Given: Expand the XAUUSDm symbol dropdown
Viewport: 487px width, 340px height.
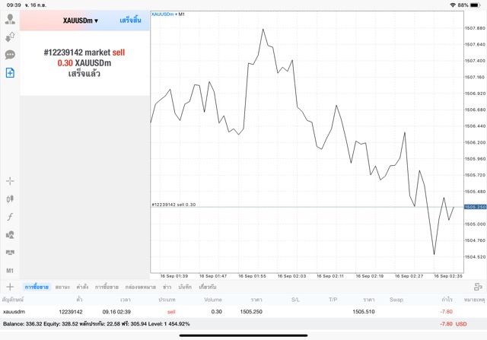Looking at the screenshot, I should point(80,21).
